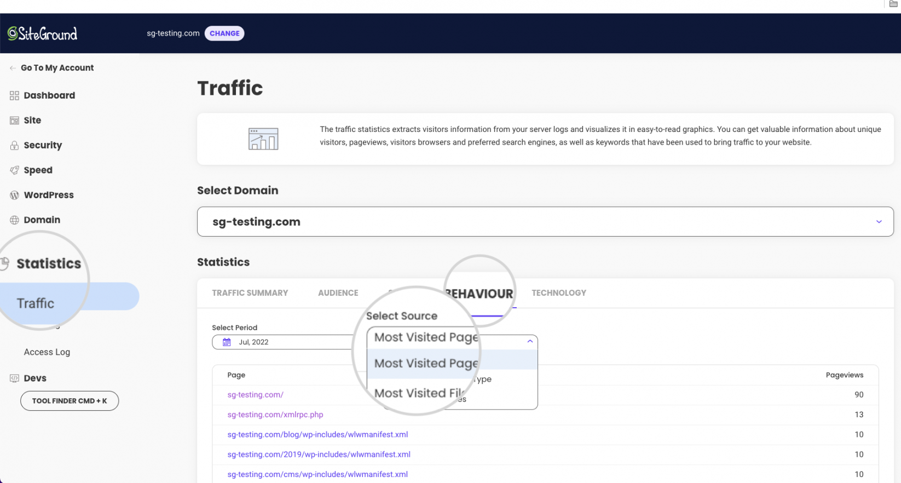Switch to Traffic Summary tab

(x=250, y=293)
